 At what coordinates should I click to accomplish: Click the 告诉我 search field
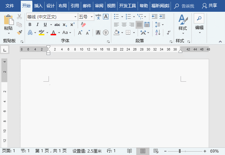[185, 6]
